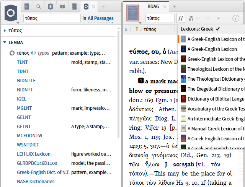Open the J 20:25ab reference link
This screenshot has width=245, height=187.
(x=180, y=164)
